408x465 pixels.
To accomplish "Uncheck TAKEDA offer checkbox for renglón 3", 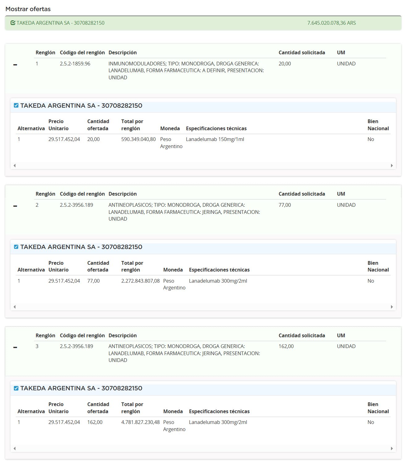I will 16,388.
